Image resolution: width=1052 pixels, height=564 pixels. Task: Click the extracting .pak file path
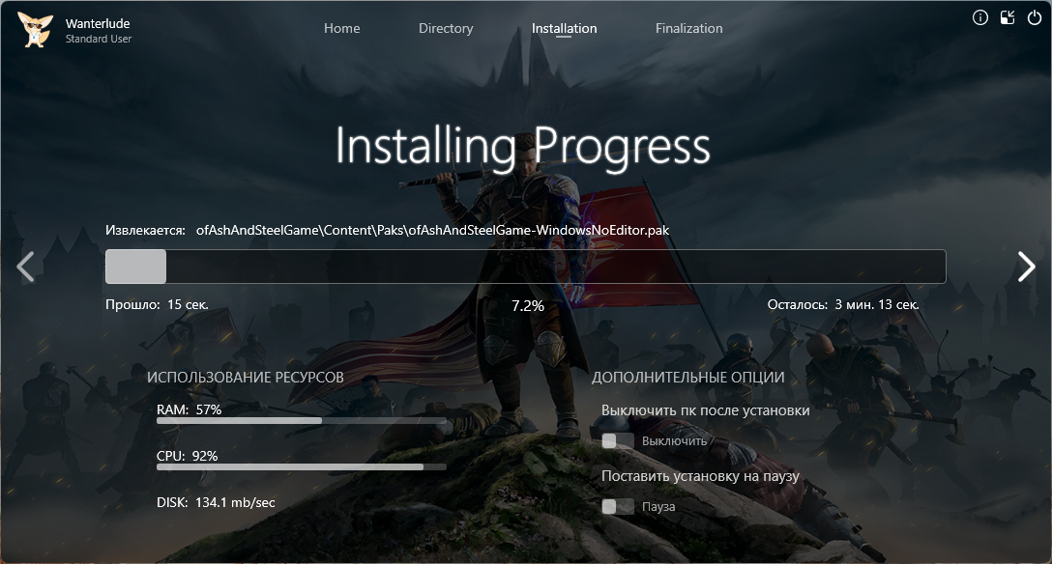coord(432,231)
